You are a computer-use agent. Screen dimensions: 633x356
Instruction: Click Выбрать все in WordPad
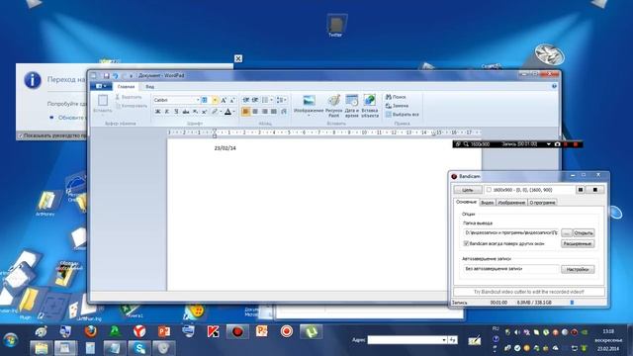tap(403, 115)
